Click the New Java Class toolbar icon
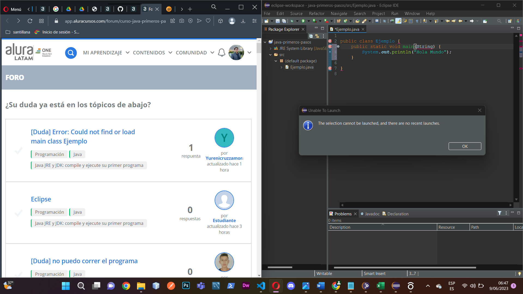Viewport: 523px width, 294px height. click(x=345, y=21)
